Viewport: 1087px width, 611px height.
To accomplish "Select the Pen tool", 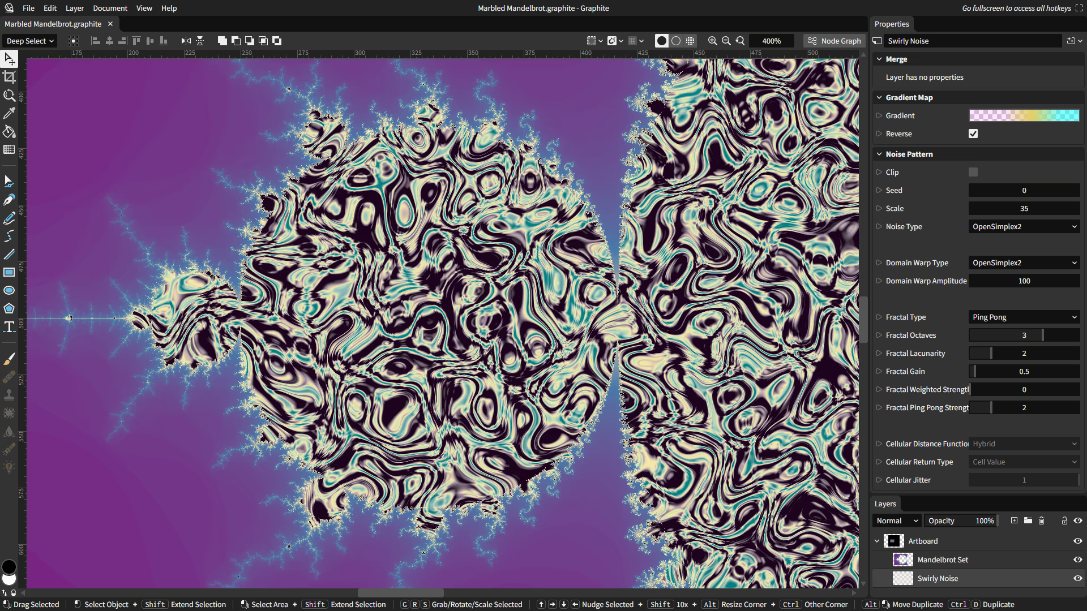I will coord(9,200).
